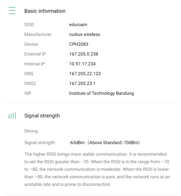The width and height of the screenshot is (181, 196).
Task: Click the Manufacturer field label
Action: click(x=38, y=34)
